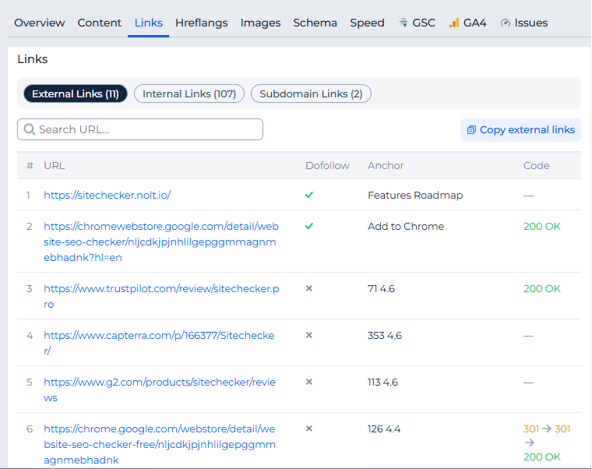Viewport: 592px width, 469px height.
Task: Click the 353 4.6 anchor text
Action: (385, 335)
